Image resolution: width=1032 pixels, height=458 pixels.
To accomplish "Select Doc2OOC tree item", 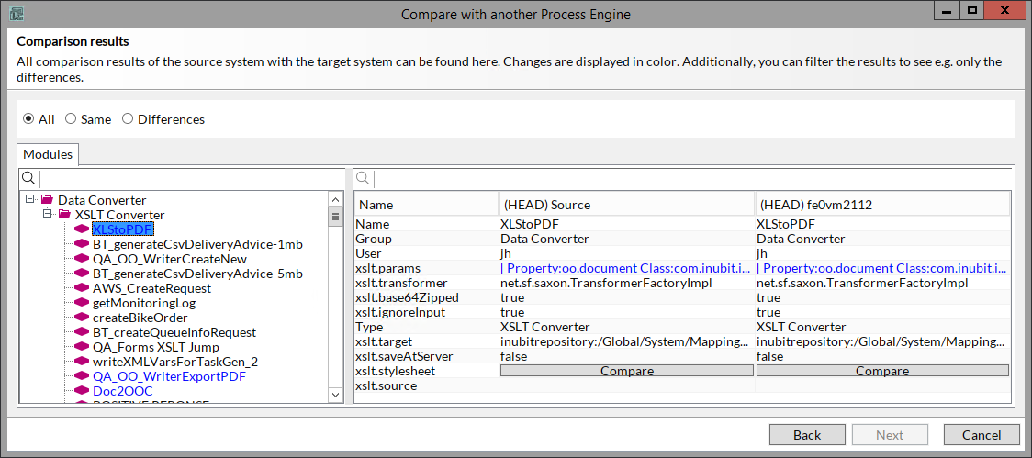I will coord(122,391).
